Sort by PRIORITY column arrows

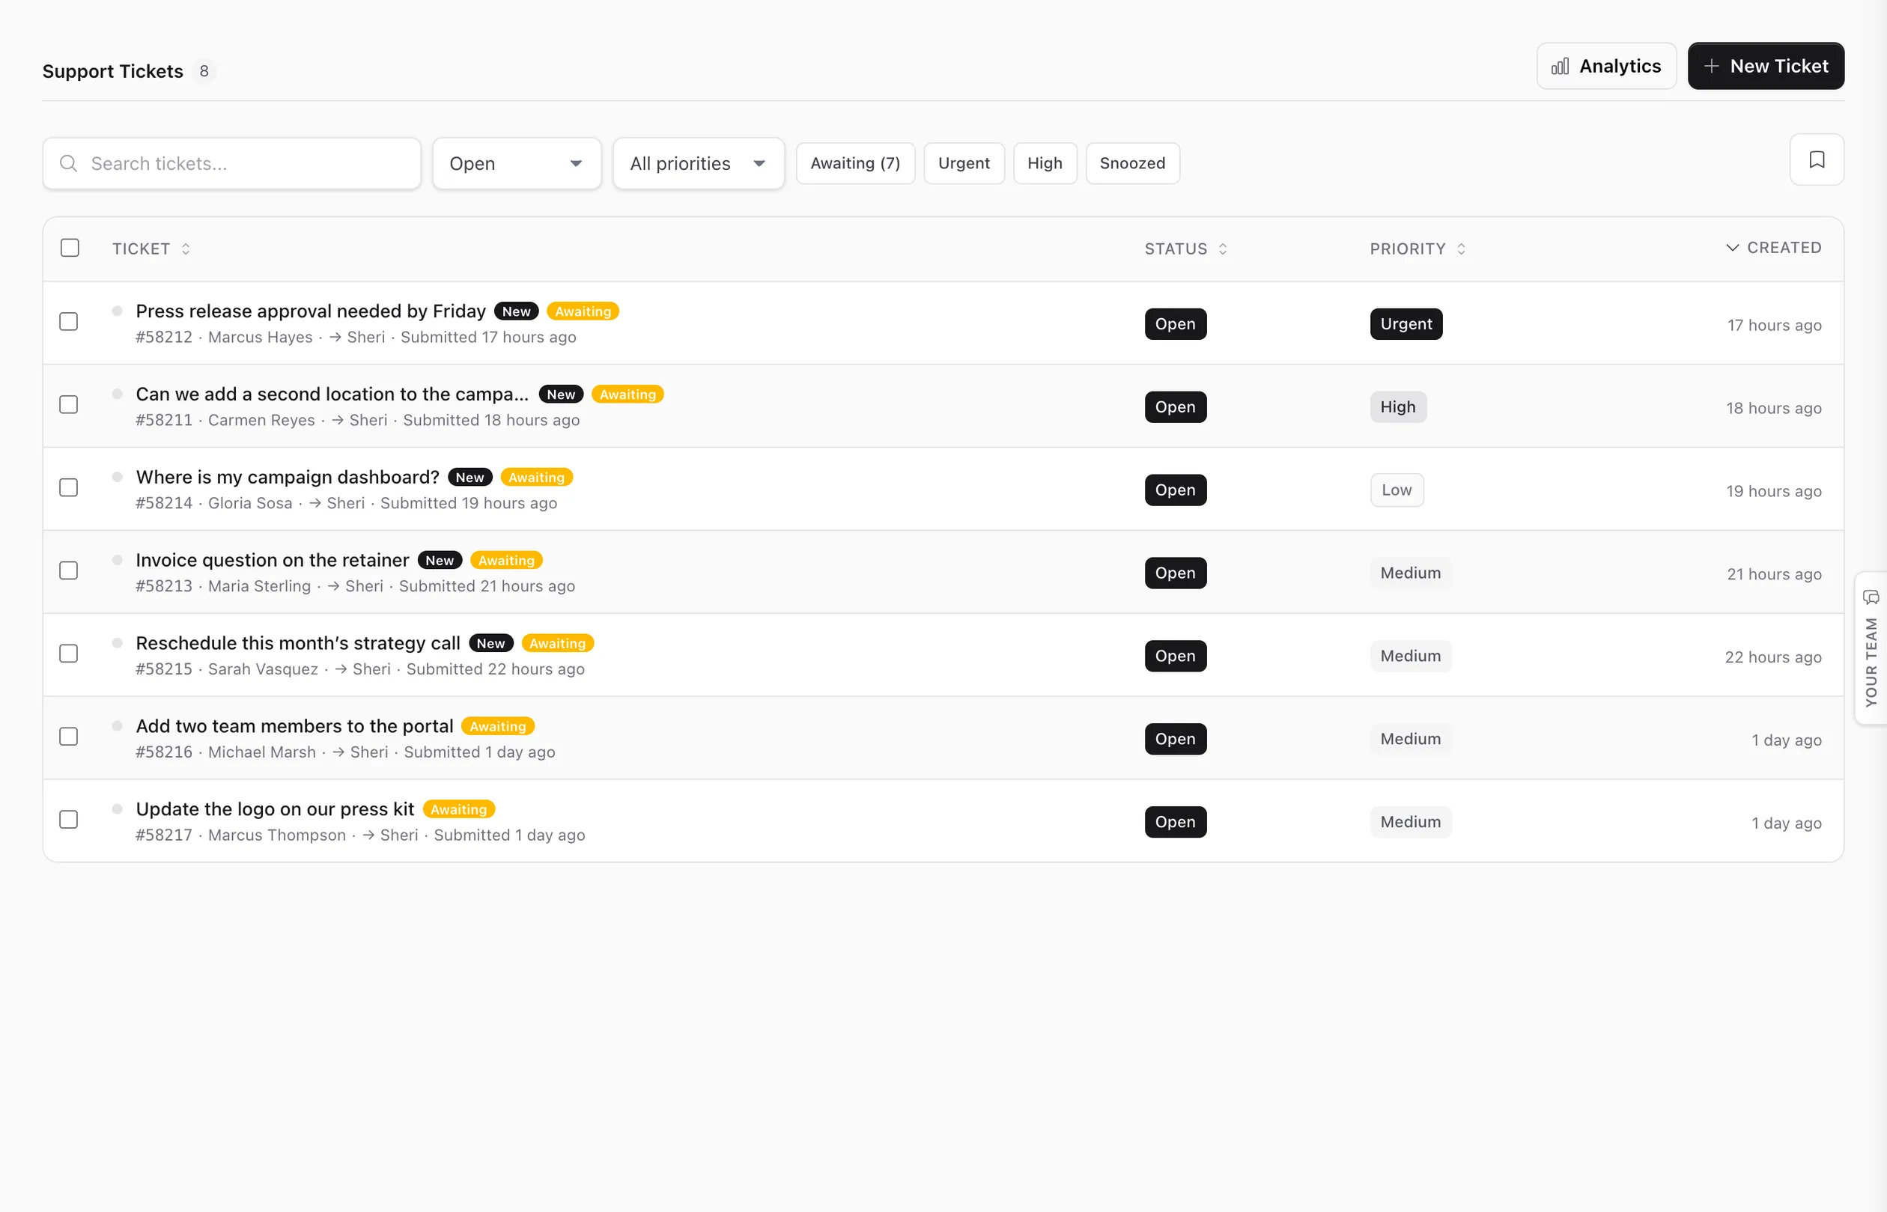pyautogui.click(x=1461, y=249)
